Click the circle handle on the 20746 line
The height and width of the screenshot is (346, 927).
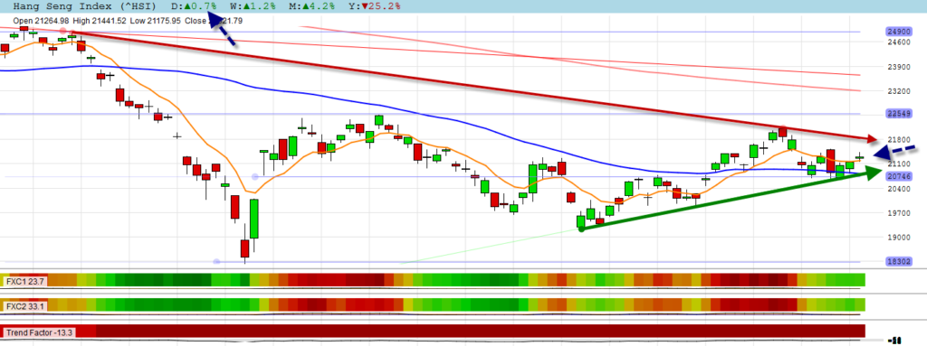(255, 176)
